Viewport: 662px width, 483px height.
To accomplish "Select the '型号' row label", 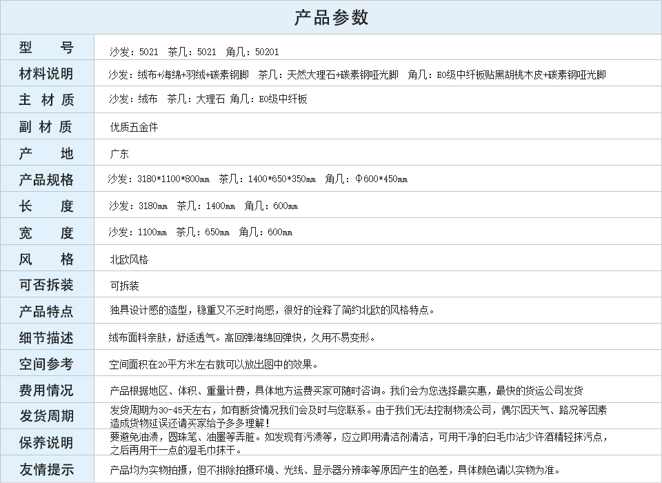I will coord(46,48).
